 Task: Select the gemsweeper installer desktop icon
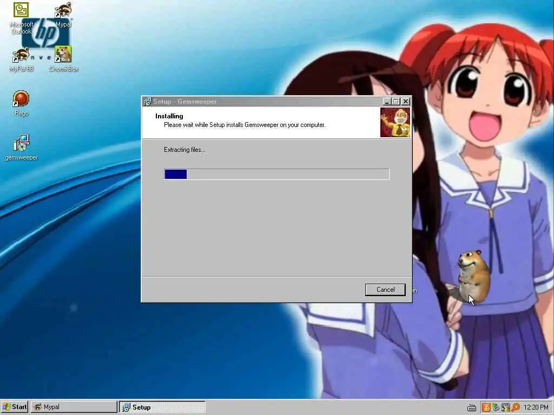pyautogui.click(x=21, y=148)
